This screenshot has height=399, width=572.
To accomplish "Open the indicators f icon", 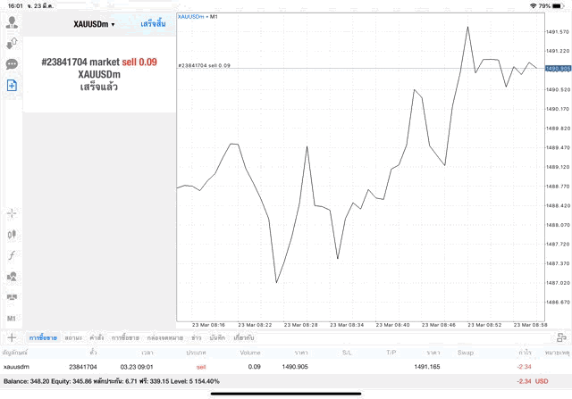I will point(12,255).
